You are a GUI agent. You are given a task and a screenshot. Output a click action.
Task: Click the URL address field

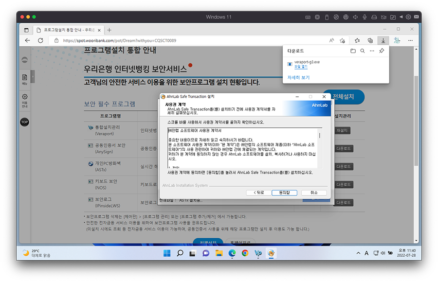193,40
